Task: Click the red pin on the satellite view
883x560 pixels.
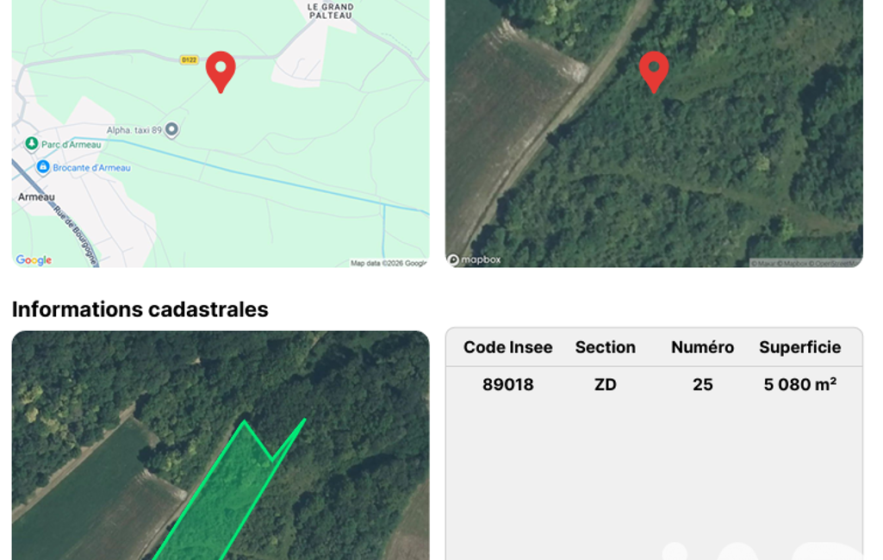Action: click(x=654, y=70)
